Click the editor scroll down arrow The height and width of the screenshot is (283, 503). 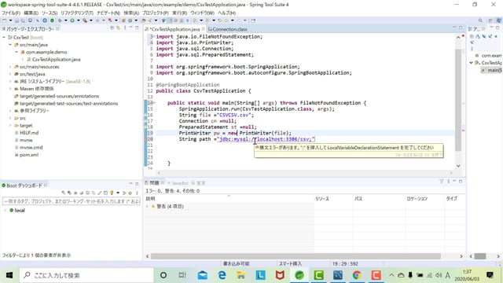(x=458, y=166)
